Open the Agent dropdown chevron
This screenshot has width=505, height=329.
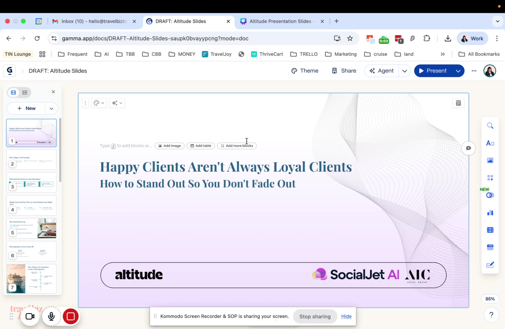point(404,71)
